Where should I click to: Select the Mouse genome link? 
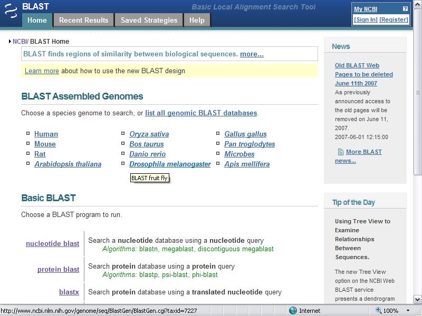click(x=45, y=144)
